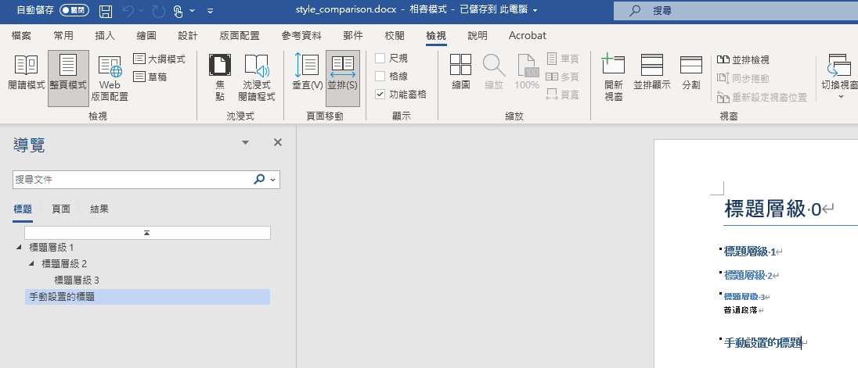Launch 沈浸式閱讀程式 (Immersive Reader)
The width and height of the screenshot is (858, 368).
pyautogui.click(x=257, y=78)
